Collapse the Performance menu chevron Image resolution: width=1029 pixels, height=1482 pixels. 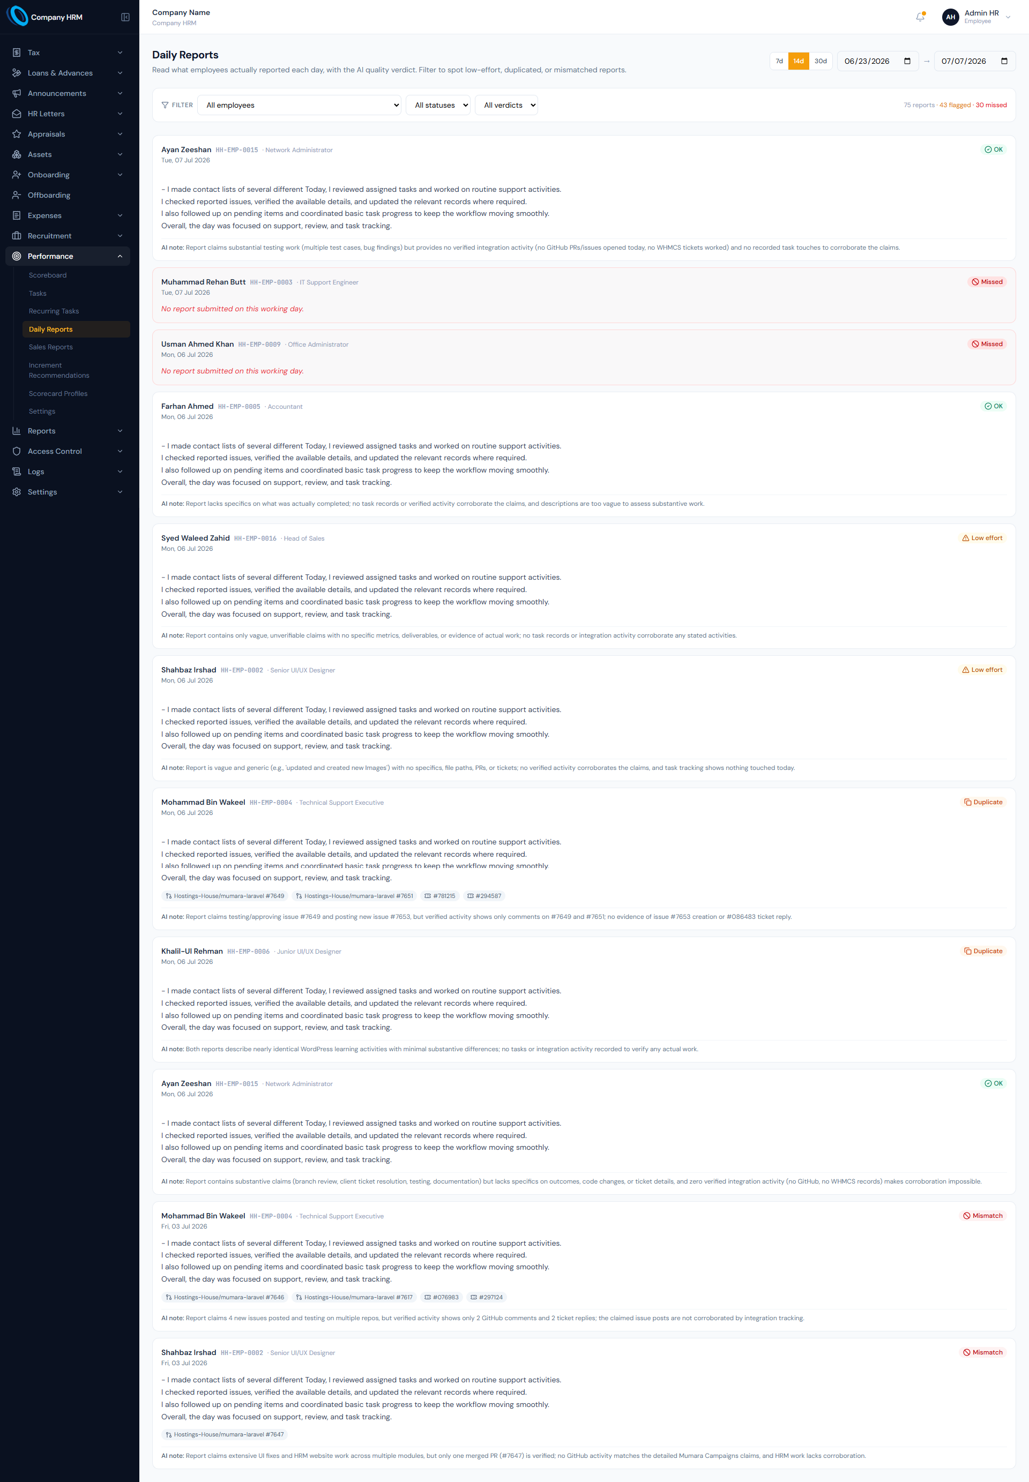[x=120, y=256]
